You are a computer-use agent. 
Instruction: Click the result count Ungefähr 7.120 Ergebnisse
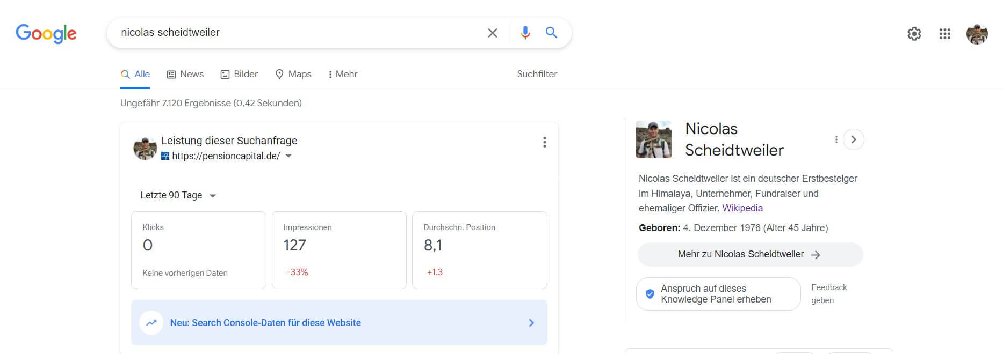(x=211, y=103)
